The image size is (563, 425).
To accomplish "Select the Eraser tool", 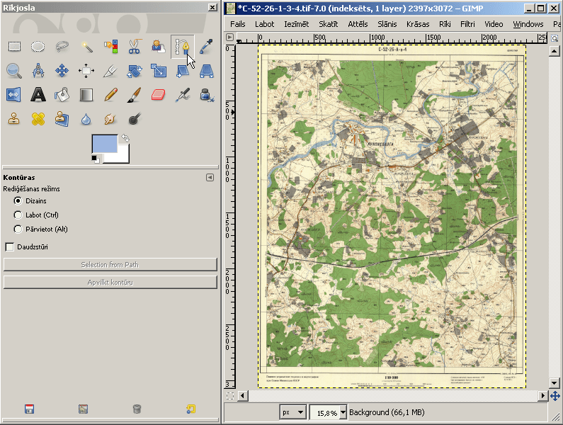I will pos(159,95).
